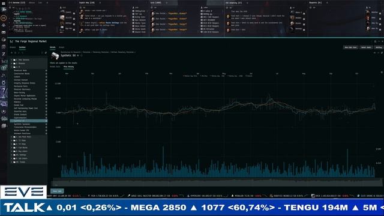Click the Manufacture & Research breadcrumb link

(71, 52)
